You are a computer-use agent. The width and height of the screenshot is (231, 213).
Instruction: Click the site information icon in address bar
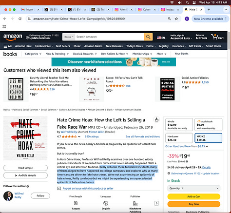[29, 19]
